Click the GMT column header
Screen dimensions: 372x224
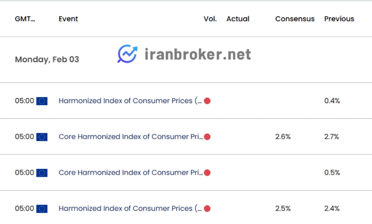(x=25, y=19)
